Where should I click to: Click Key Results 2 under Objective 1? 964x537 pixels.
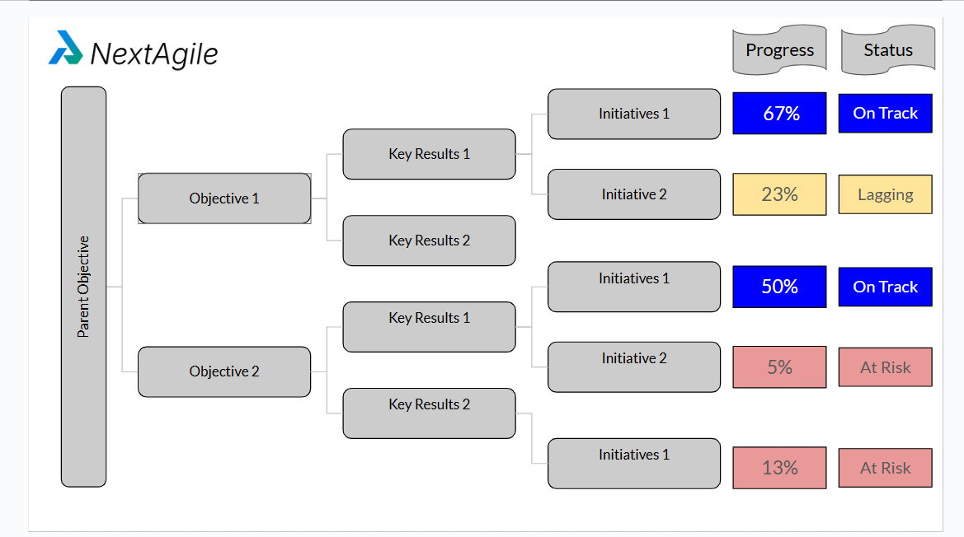coord(429,240)
